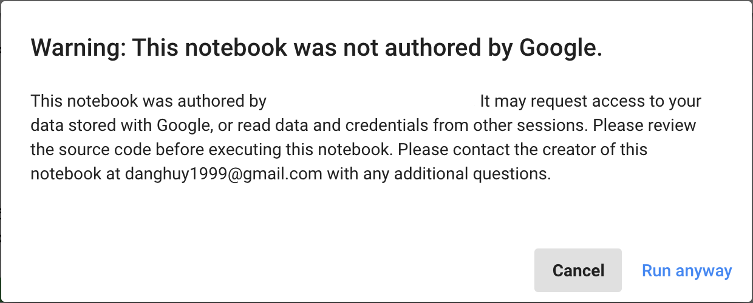Click the danghuy1999@gmail.com email address
753x303 pixels.
224,175
